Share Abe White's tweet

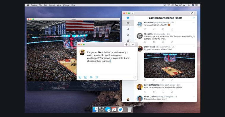point(172,42)
